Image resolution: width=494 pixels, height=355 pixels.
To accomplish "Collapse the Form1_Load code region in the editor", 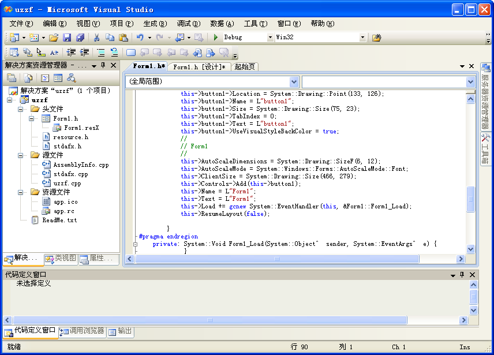I will click(136, 244).
